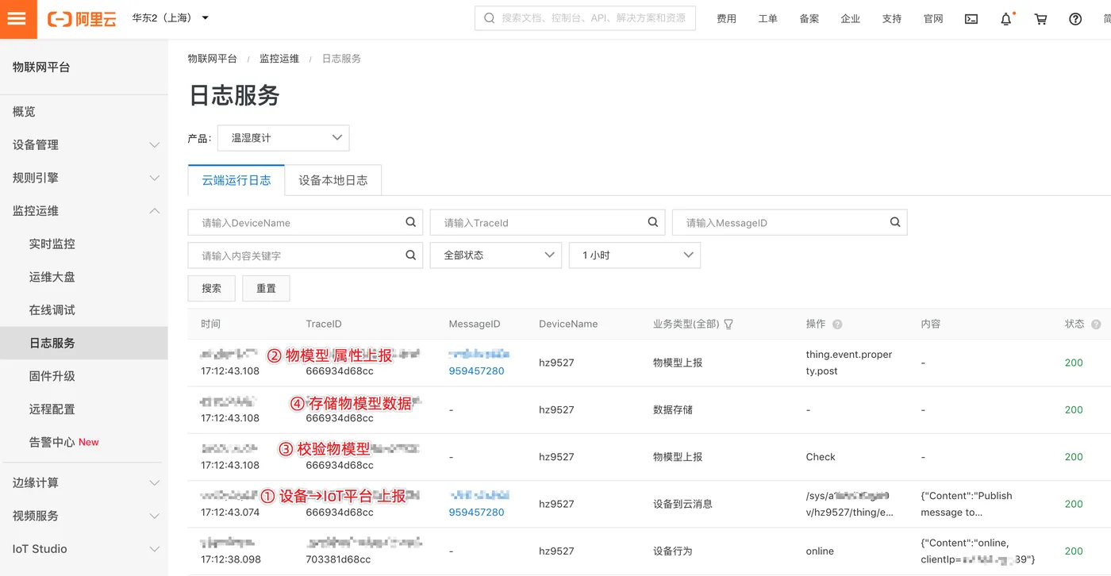Expand the 视频服务 sidebar section
The image size is (1111, 576).
pos(84,516)
